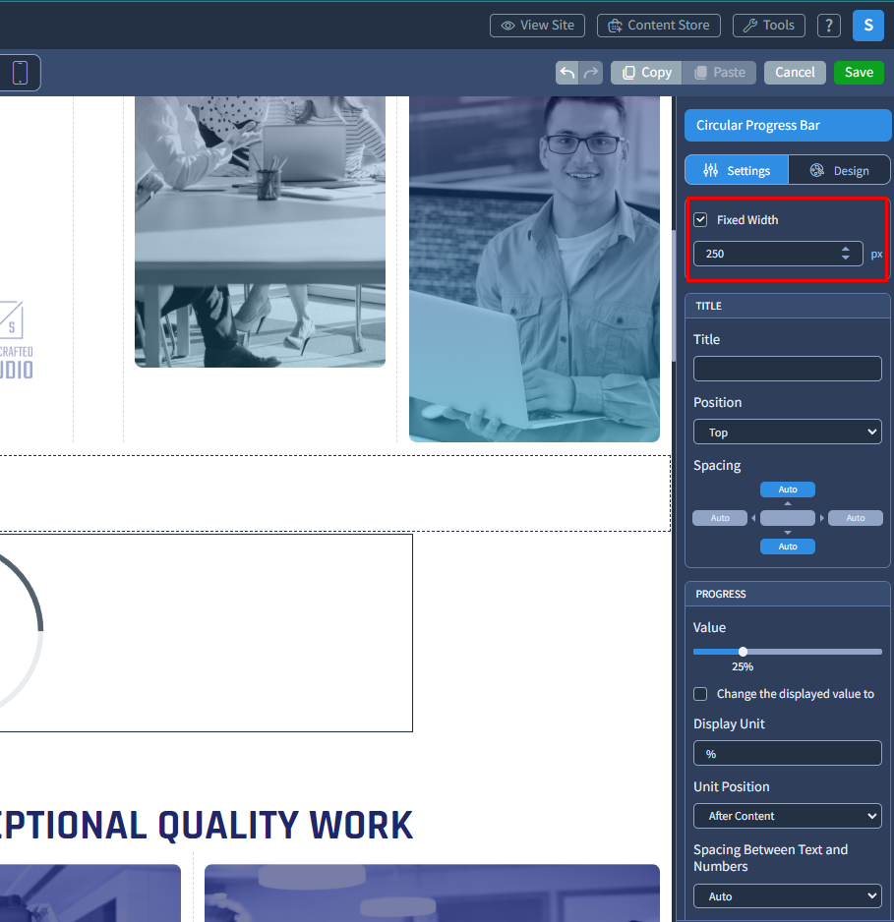Open the help question mark button
The height and width of the screenshot is (922, 894).
click(x=829, y=26)
